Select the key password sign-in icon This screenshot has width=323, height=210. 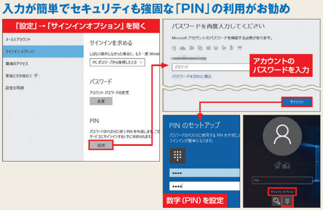pos(276,201)
